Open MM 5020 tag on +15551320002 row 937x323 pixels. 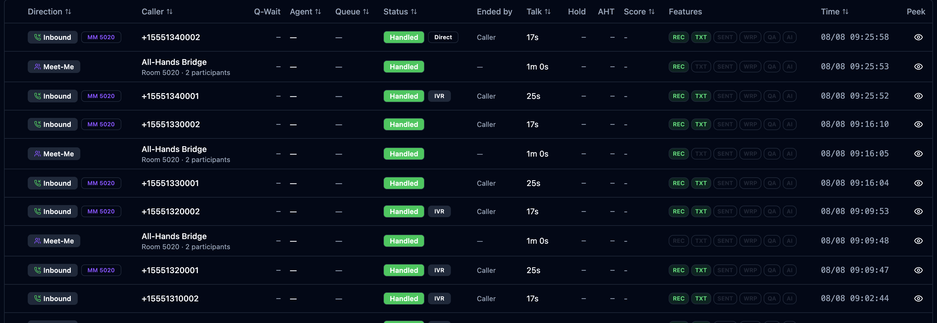click(x=101, y=211)
